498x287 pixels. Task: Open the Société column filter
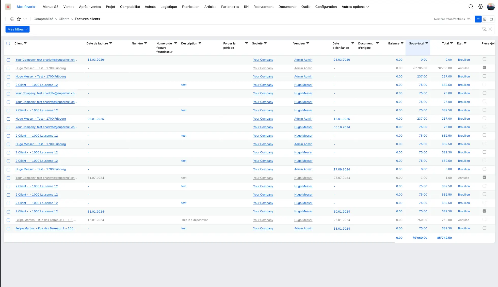click(265, 43)
